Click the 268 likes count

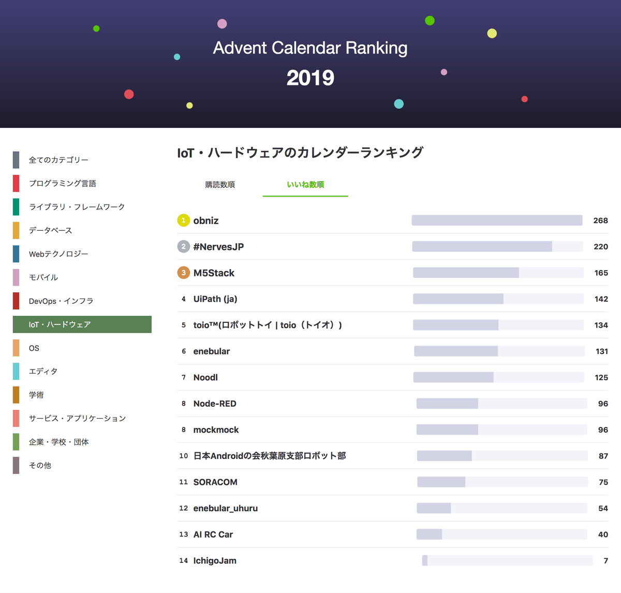[x=600, y=220]
